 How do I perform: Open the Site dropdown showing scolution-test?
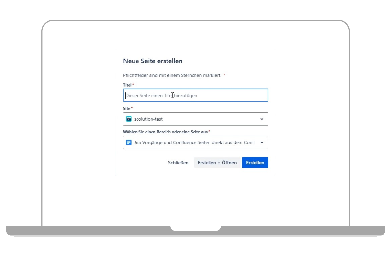[195, 119]
